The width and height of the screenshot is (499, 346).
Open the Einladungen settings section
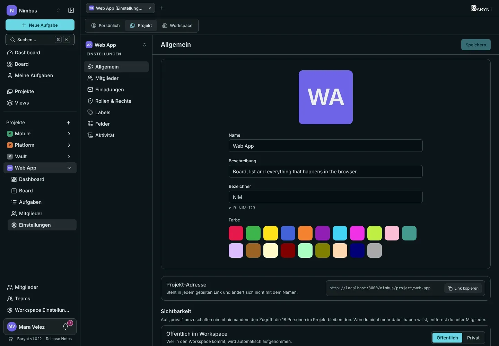(x=116, y=90)
